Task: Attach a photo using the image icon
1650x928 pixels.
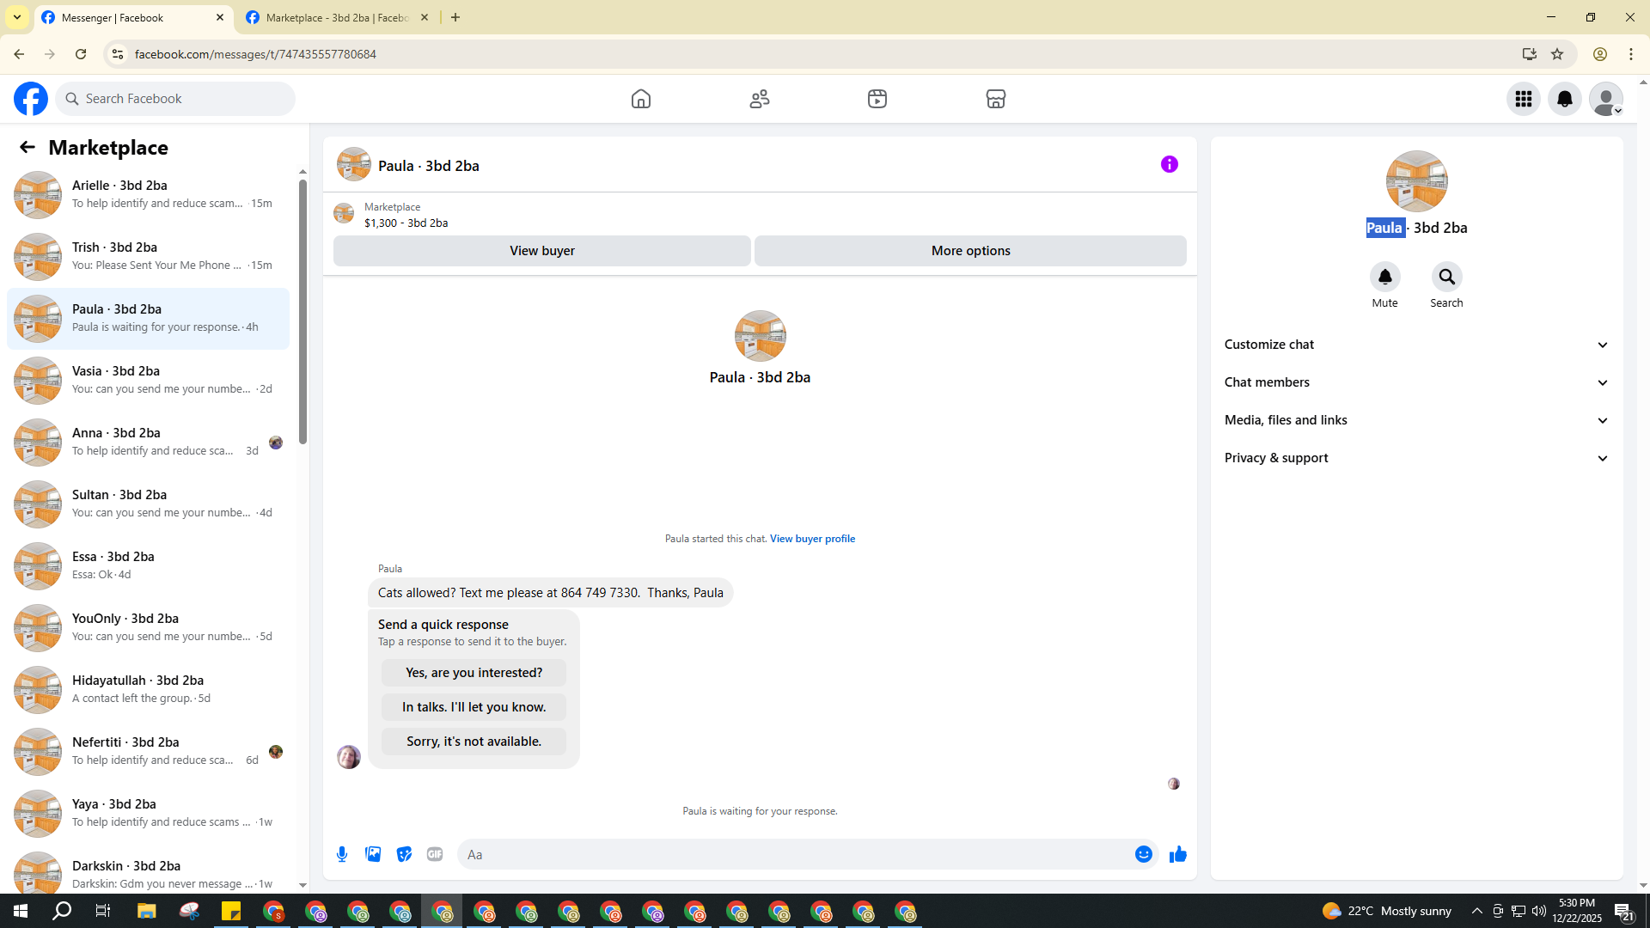Action: pyautogui.click(x=373, y=854)
